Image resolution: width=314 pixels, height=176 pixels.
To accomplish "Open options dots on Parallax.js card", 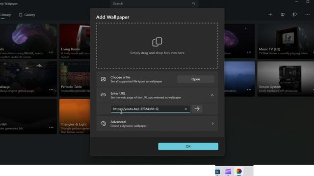I will pyautogui.click(x=51, y=90).
